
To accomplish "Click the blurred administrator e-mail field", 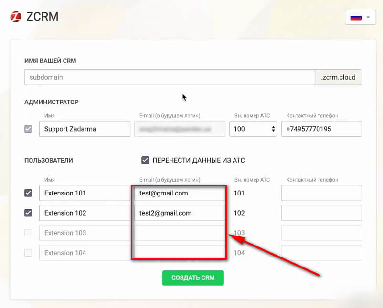I will point(180,129).
